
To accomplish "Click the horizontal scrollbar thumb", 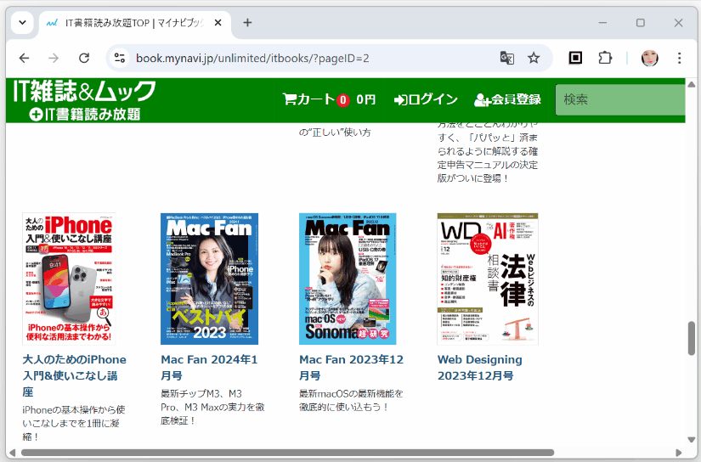I will click(x=287, y=453).
